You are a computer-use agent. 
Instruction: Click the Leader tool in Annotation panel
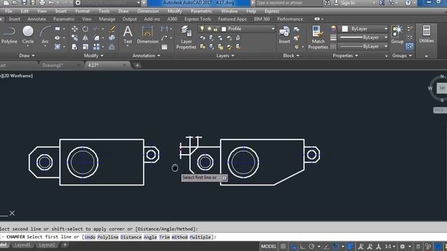click(x=165, y=38)
